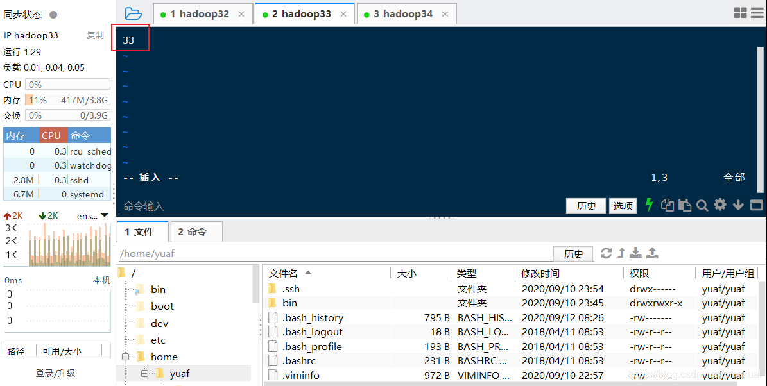767x386 pixels.
Task: Select the dev folder in tree
Action: (159, 323)
